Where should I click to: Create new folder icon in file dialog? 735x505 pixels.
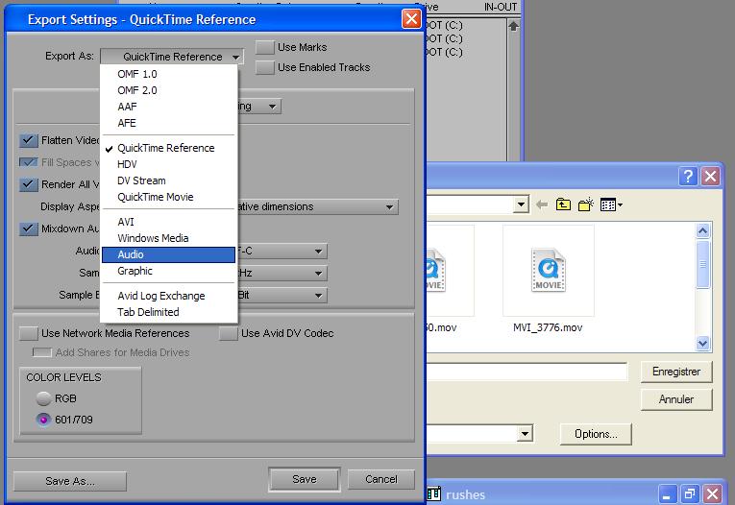point(585,204)
